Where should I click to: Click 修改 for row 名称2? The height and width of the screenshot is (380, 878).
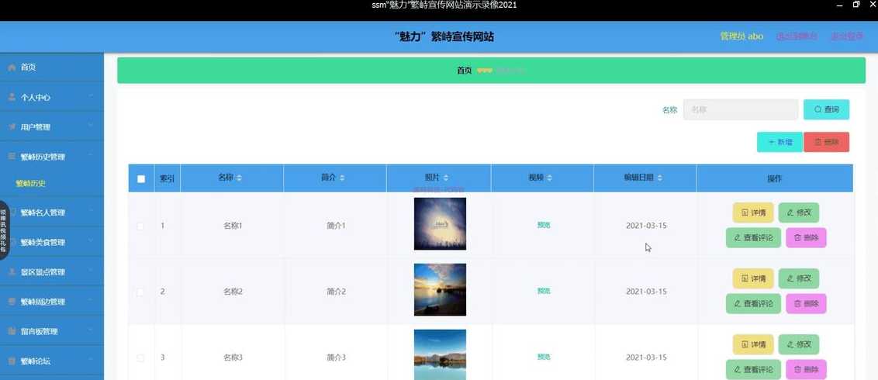pos(798,278)
